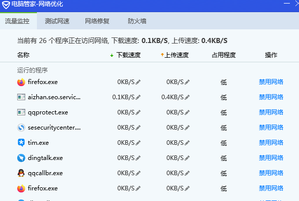This screenshot has height=201, width=299.
Task: Disable network for tim.exe
Action: click(x=271, y=143)
